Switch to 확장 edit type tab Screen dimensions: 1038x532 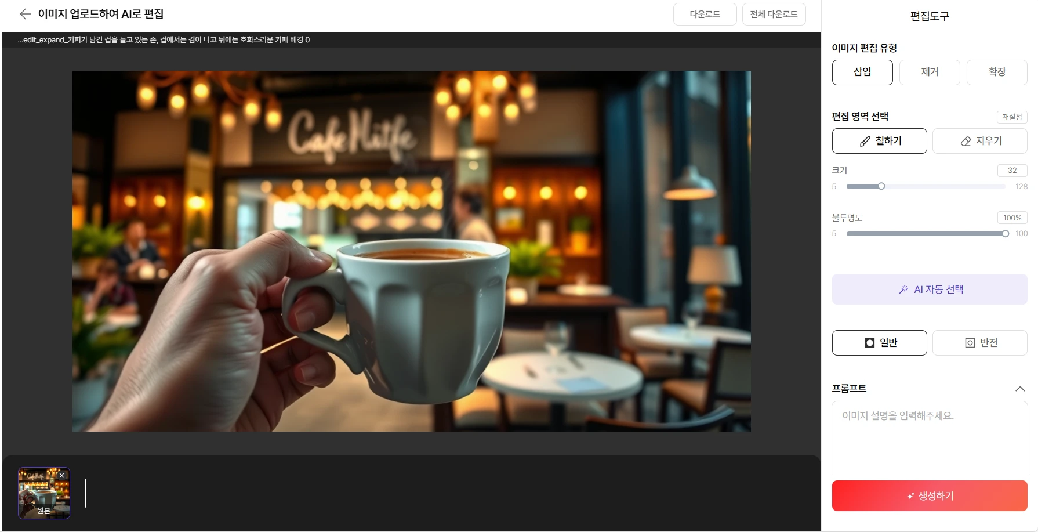click(x=997, y=73)
